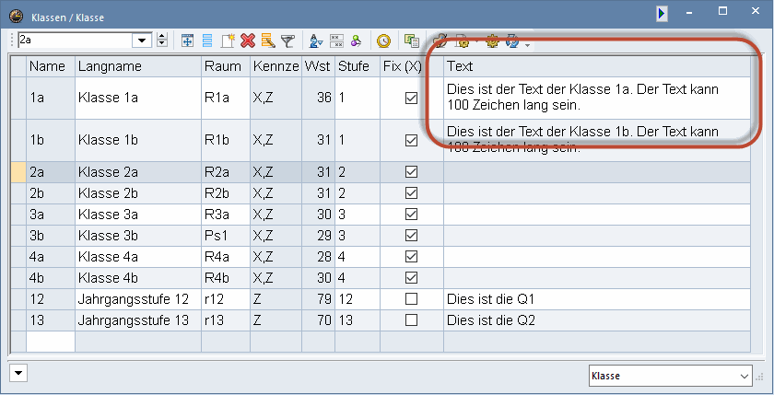Step to previous class with spinner up arrow
774x395 pixels.
[x=162, y=37]
